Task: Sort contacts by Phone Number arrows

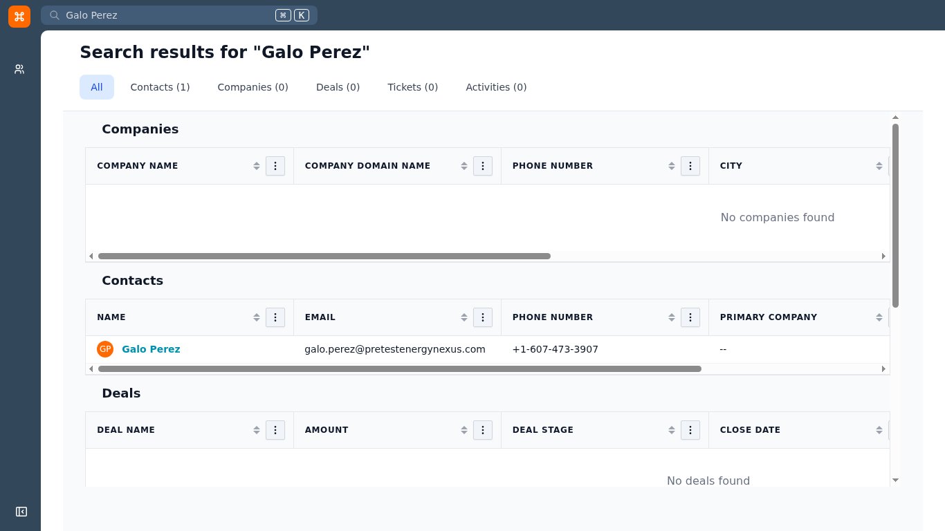Action: click(x=672, y=317)
